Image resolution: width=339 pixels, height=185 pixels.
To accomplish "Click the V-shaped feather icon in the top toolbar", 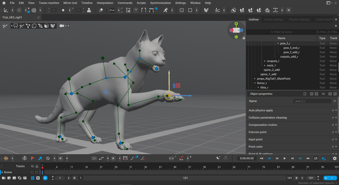I will click(x=206, y=10).
